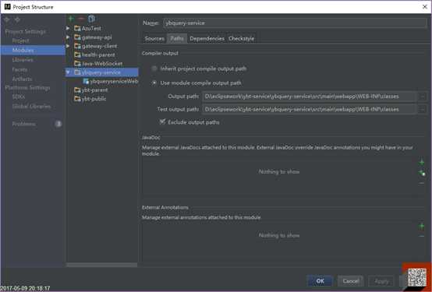Close the Project Structure dialog
This screenshot has height=292, width=432.
424,7
